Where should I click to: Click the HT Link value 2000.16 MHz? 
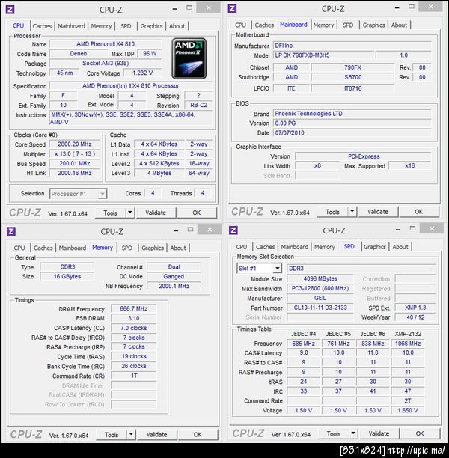[x=75, y=173]
